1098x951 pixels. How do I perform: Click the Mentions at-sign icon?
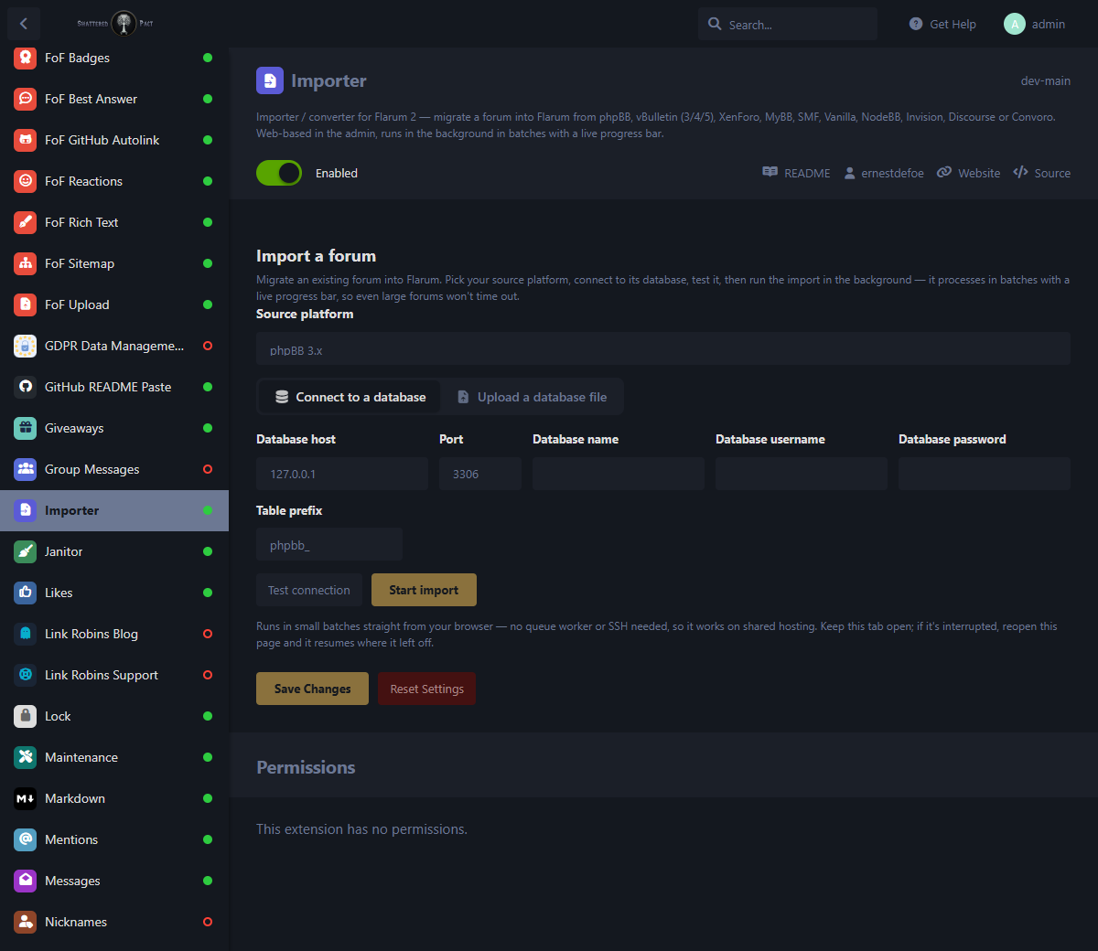[26, 839]
